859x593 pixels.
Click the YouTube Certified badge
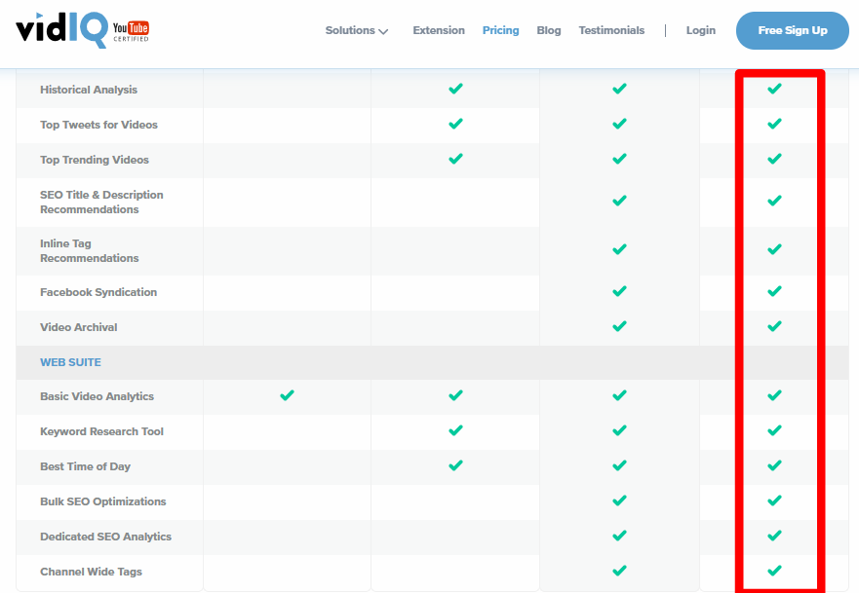131,31
